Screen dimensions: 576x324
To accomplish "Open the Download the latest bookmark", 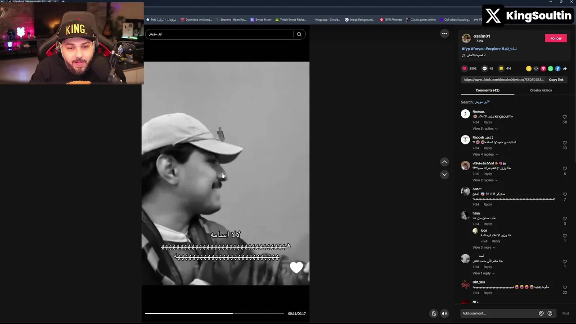I will pos(196,20).
